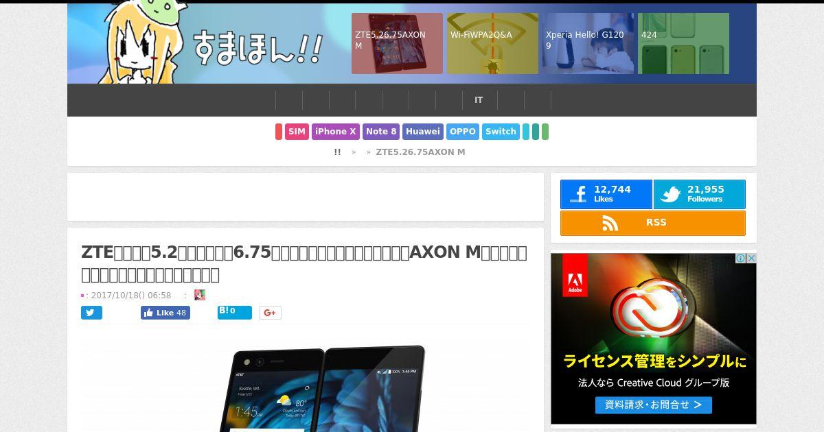The width and height of the screenshot is (824, 432).
Task: Click the article headline about AXON M
Action: point(304,263)
